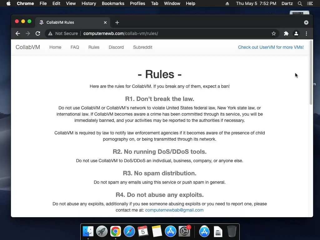Viewport: 320px width, 240px height.
Task: Open Notes icon in the Dock
Action: click(157, 231)
